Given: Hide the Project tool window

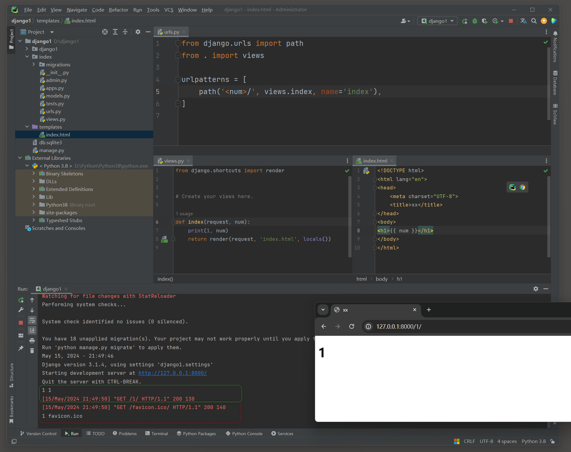Looking at the screenshot, I should coord(148,32).
